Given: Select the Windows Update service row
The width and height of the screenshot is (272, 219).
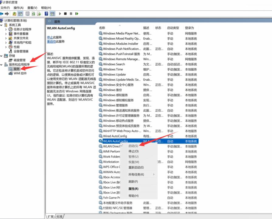Looking at the screenshot, I should (x=148, y=74).
